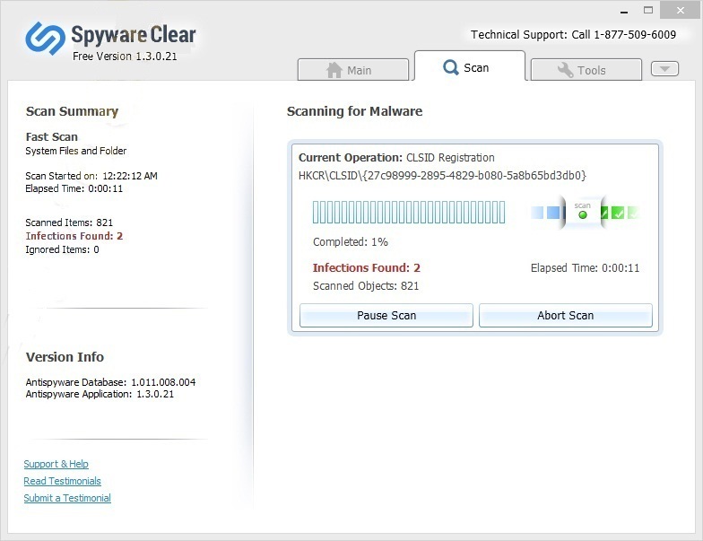703x541 pixels.
Task: Open Submit a Testimonial link
Action: pos(67,498)
